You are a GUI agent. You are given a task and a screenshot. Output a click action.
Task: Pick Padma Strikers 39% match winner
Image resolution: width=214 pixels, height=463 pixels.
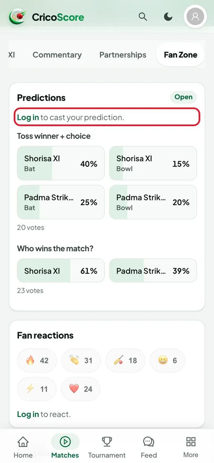click(x=153, y=271)
